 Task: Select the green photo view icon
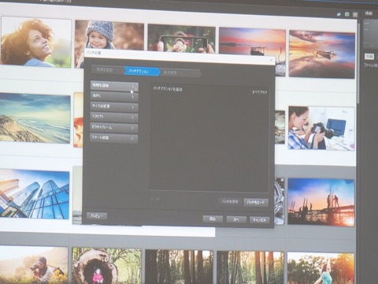pos(347,14)
